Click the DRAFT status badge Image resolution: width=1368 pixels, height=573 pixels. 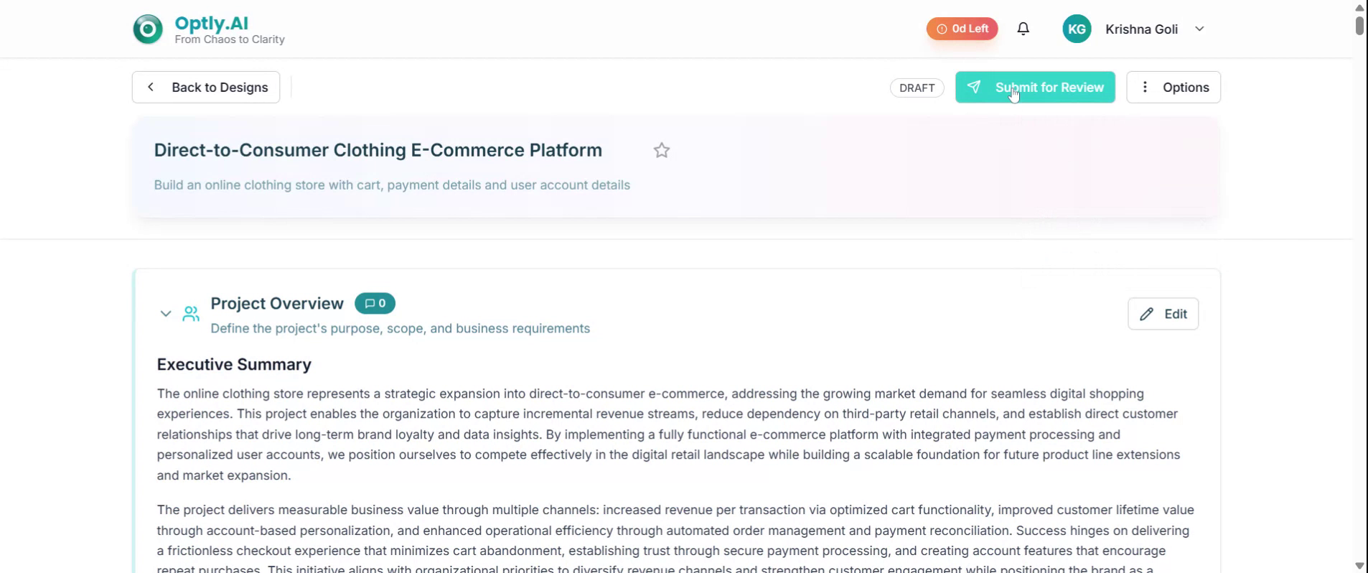coord(917,88)
